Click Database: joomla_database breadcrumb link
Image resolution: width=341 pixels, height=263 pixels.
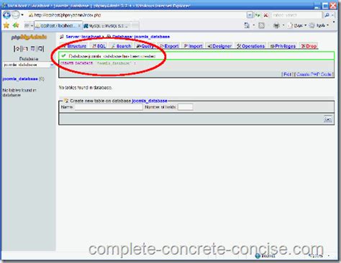point(141,37)
